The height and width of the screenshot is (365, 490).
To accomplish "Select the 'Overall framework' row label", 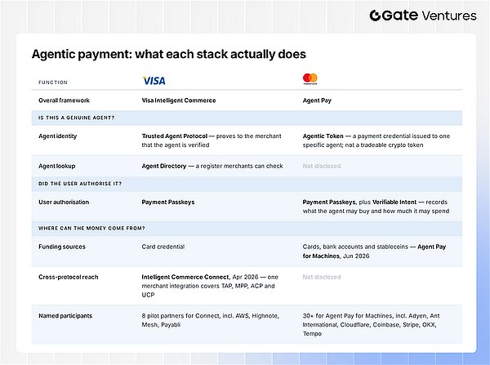I will tap(64, 100).
